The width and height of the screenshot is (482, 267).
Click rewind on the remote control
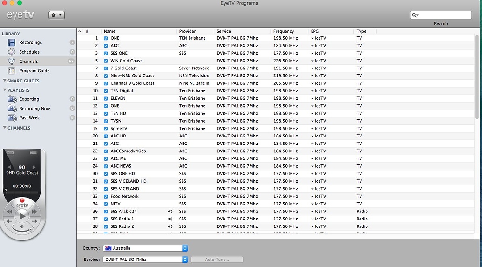tap(9, 212)
